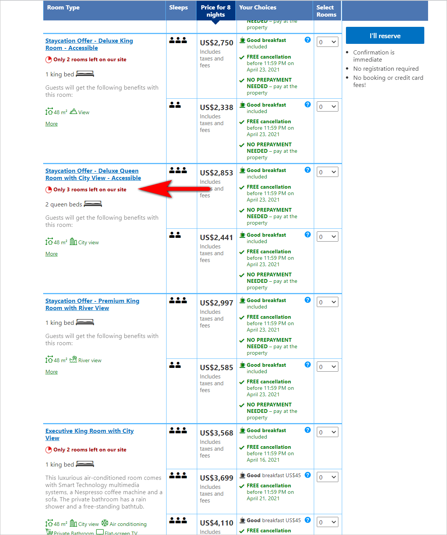Viewport: 447px width, 535px height.
Task: Click the Price for 8 nights column header
Action: point(216,11)
